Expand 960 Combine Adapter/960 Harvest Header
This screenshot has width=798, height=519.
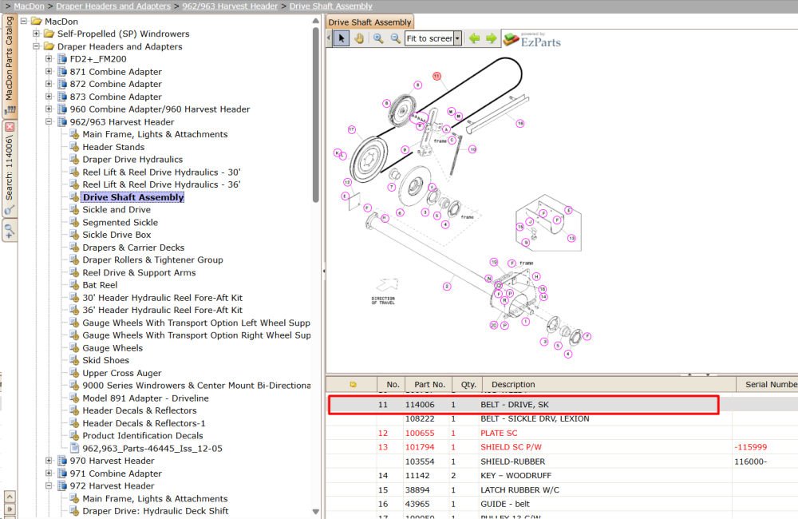(x=49, y=109)
